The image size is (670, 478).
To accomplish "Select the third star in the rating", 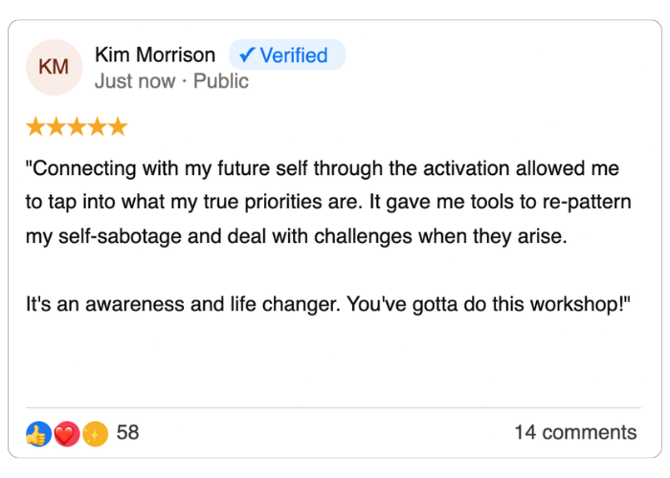I will coord(77,126).
